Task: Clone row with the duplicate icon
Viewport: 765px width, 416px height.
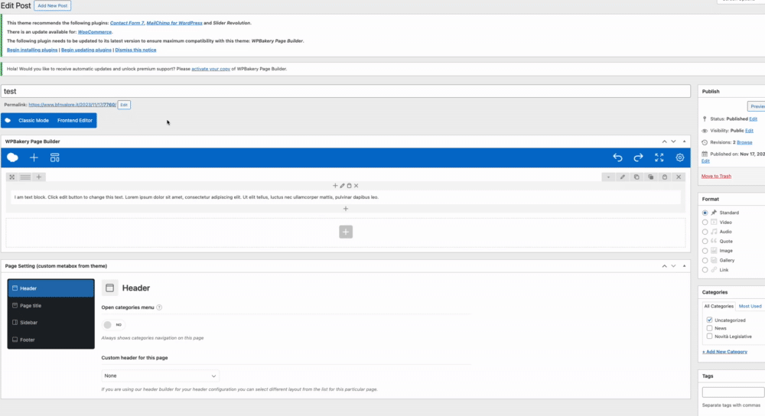Action: [x=651, y=177]
